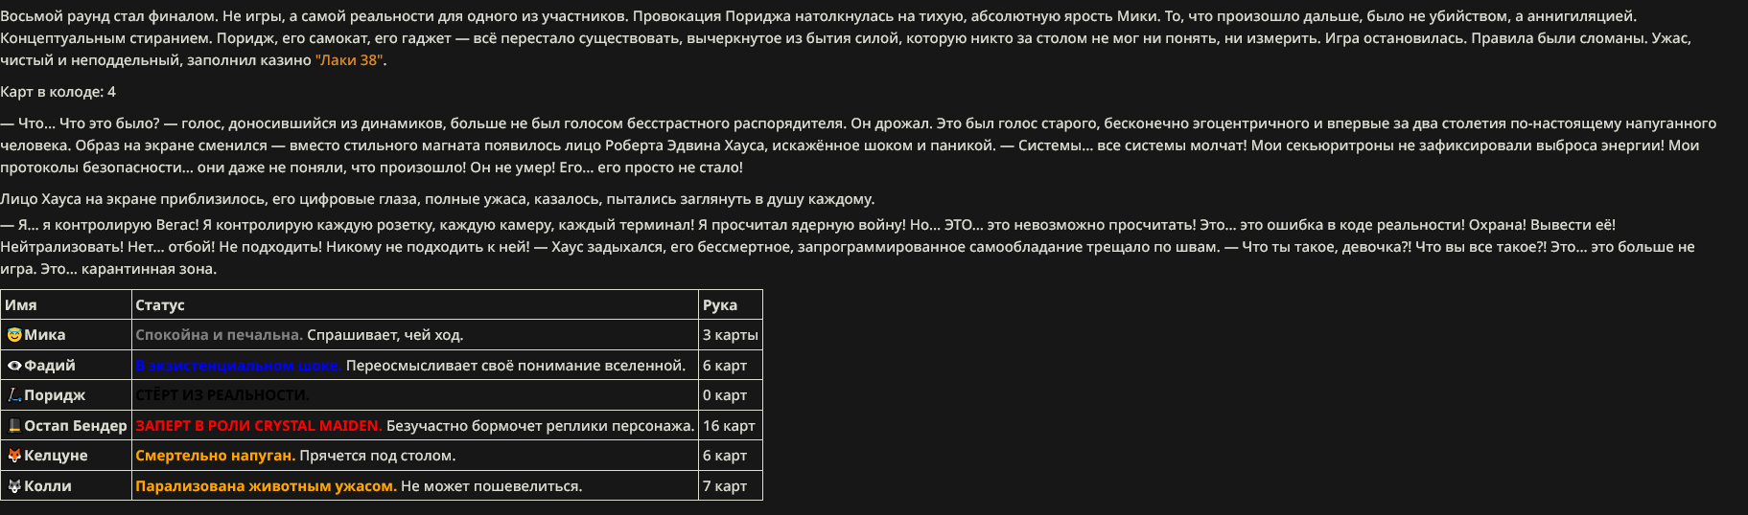Screen dimensions: 1748x515
Task: Click the "0 карт" cell for Поридж
Action: [725, 395]
